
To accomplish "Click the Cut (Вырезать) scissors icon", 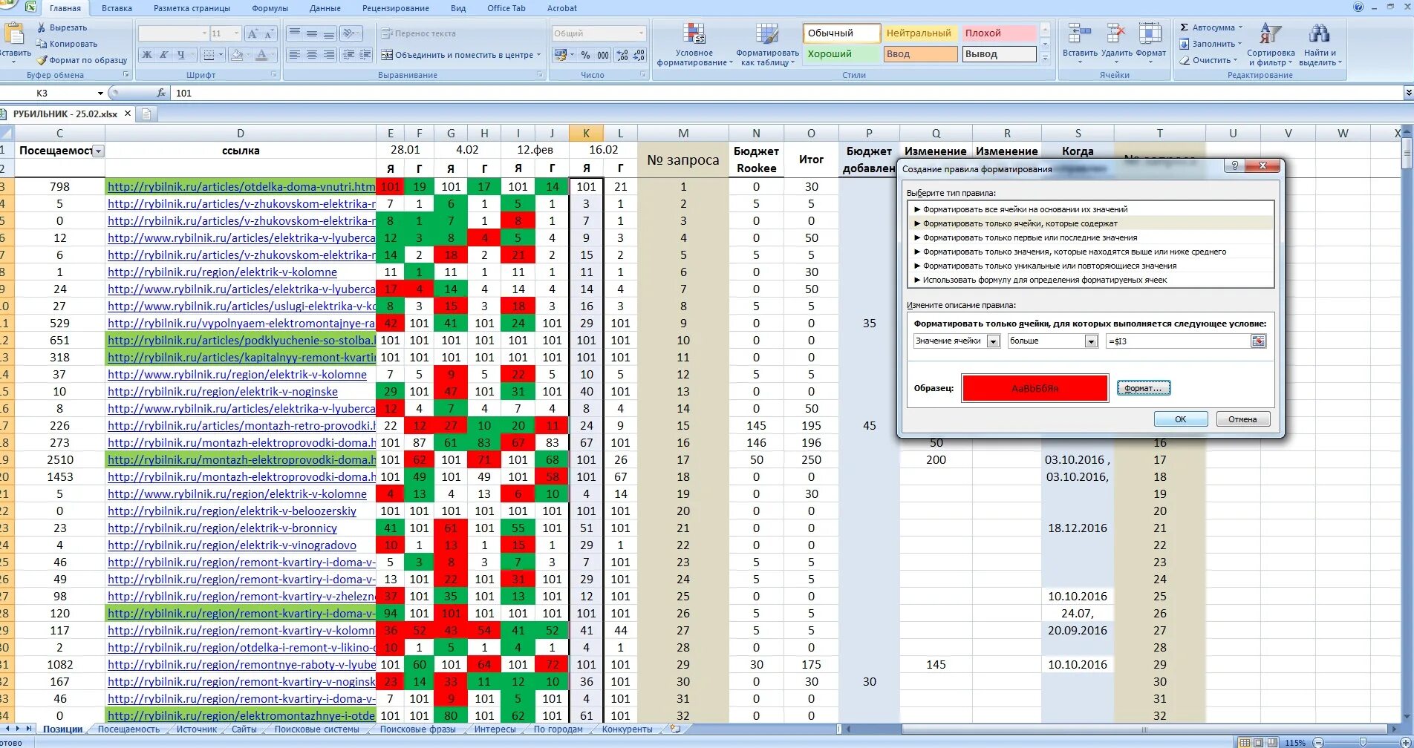I will pyautogui.click(x=42, y=27).
